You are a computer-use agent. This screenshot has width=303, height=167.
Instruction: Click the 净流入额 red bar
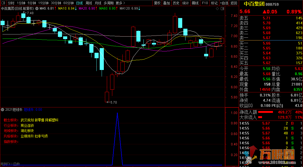[266, 112]
